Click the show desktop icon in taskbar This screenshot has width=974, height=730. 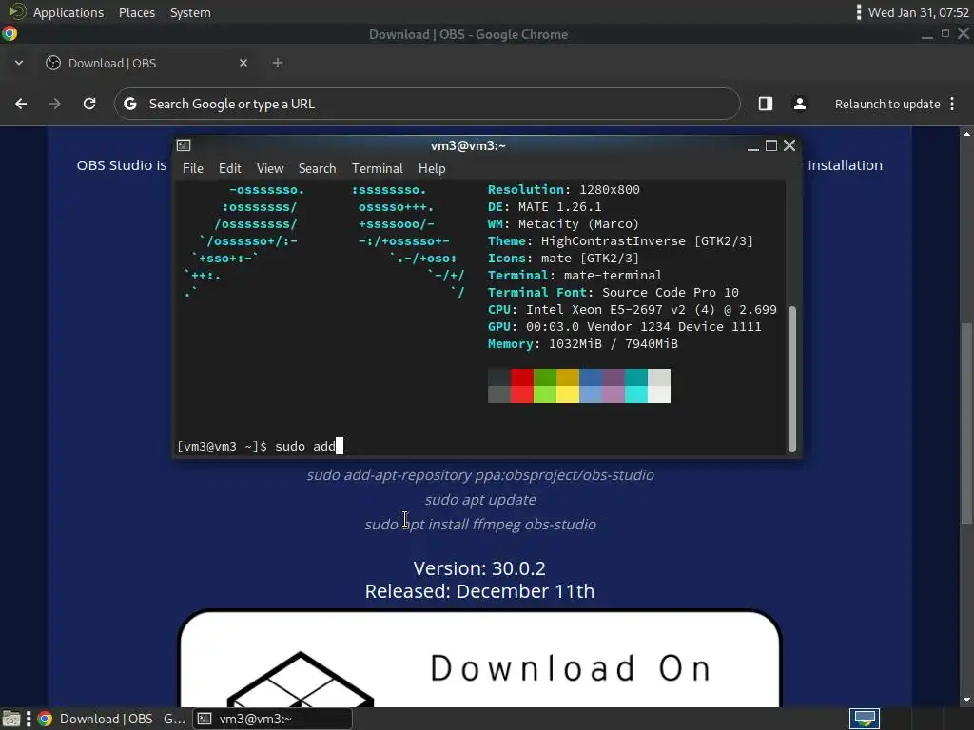[11, 719]
